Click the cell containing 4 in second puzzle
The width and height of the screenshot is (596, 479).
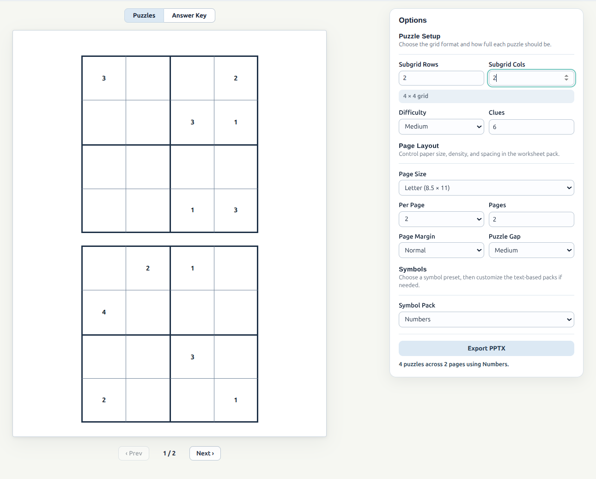103,312
